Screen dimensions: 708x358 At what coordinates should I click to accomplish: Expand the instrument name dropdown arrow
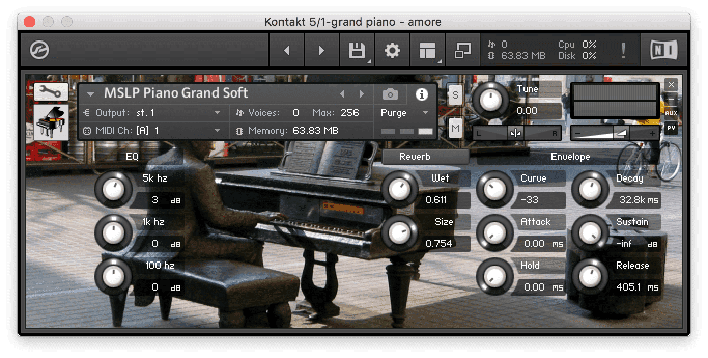(91, 94)
